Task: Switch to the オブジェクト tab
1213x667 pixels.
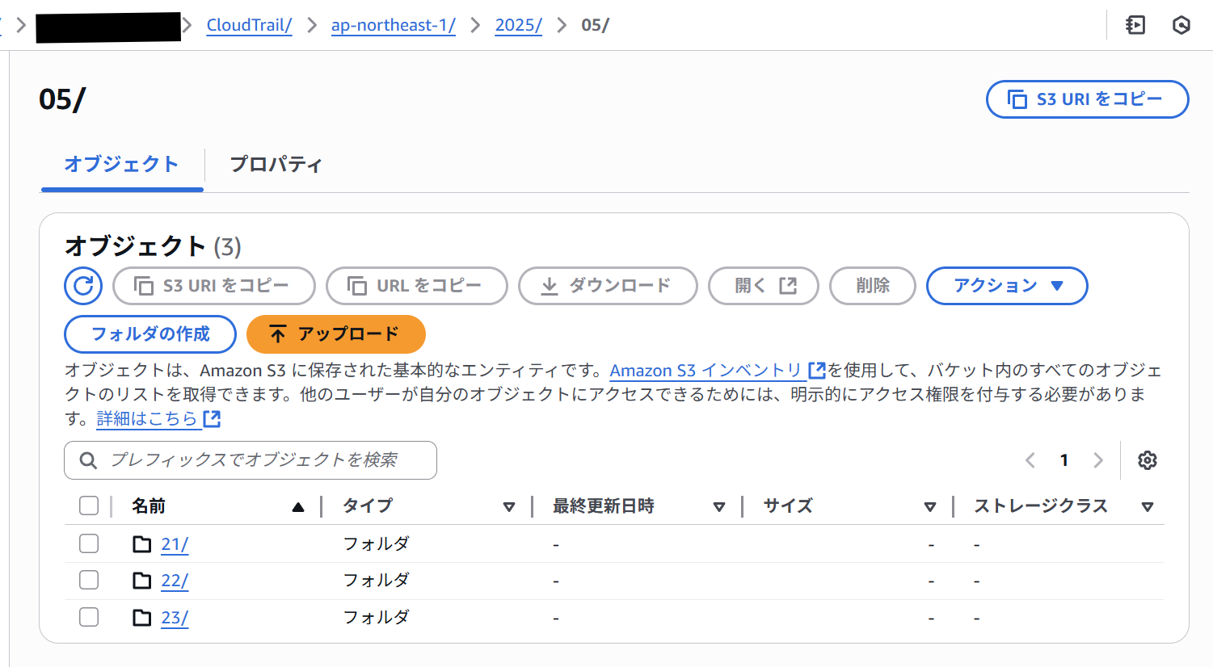Action: coord(121,164)
